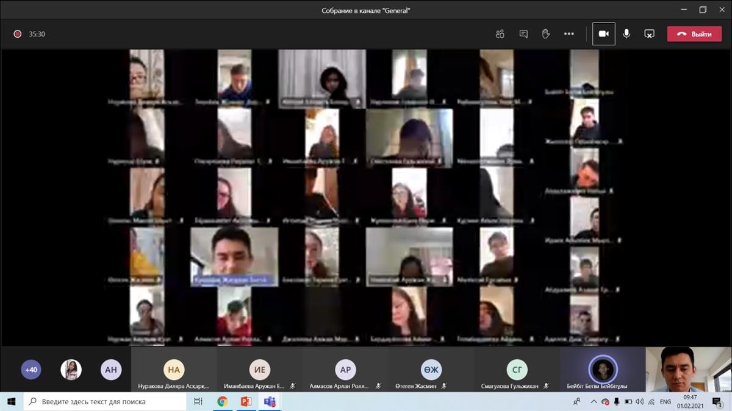Select Алмасов Арлан participant tile

point(345,370)
